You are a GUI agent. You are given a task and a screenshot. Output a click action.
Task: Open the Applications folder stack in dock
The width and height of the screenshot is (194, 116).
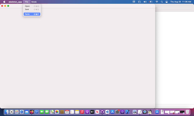[x=157, y=112]
